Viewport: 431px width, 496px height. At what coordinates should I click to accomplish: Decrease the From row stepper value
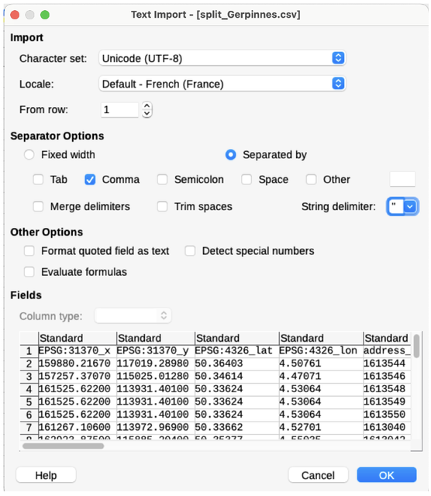[x=147, y=114]
